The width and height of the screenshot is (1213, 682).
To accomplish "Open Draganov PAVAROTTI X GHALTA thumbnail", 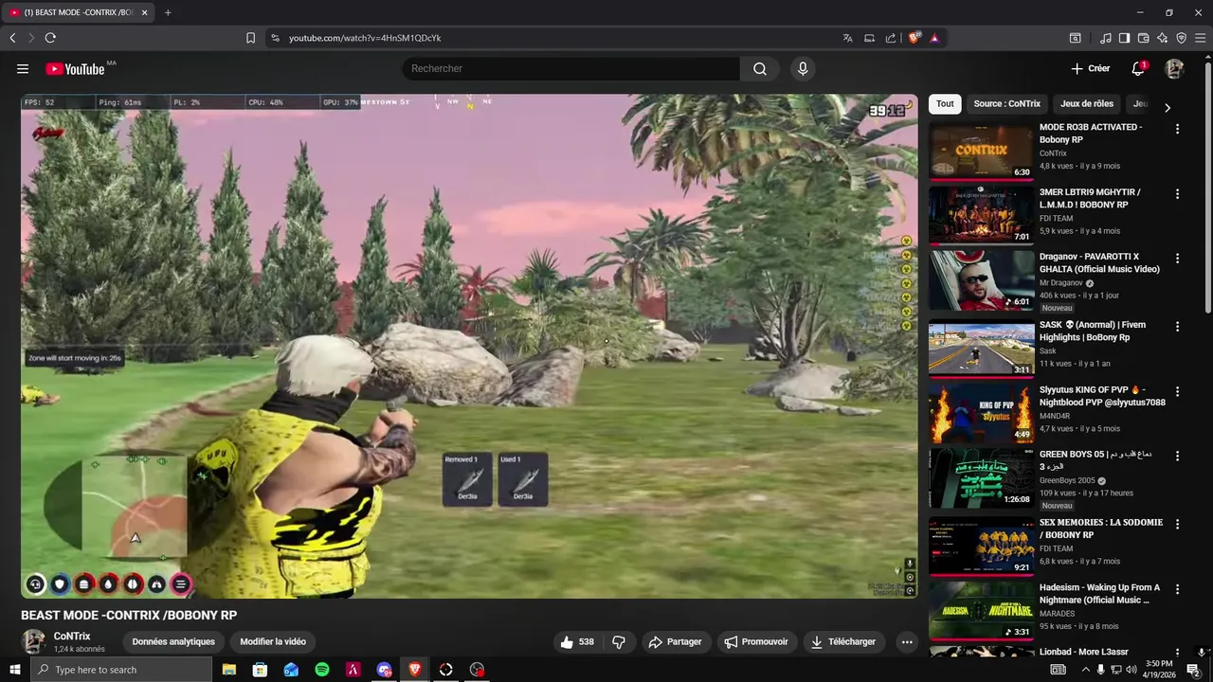I will click(x=981, y=281).
